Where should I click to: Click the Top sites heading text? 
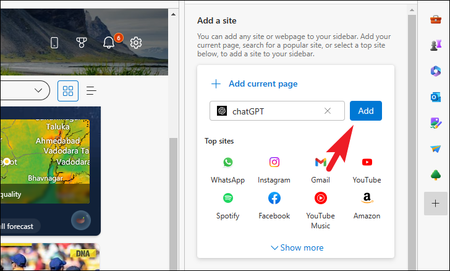219,141
